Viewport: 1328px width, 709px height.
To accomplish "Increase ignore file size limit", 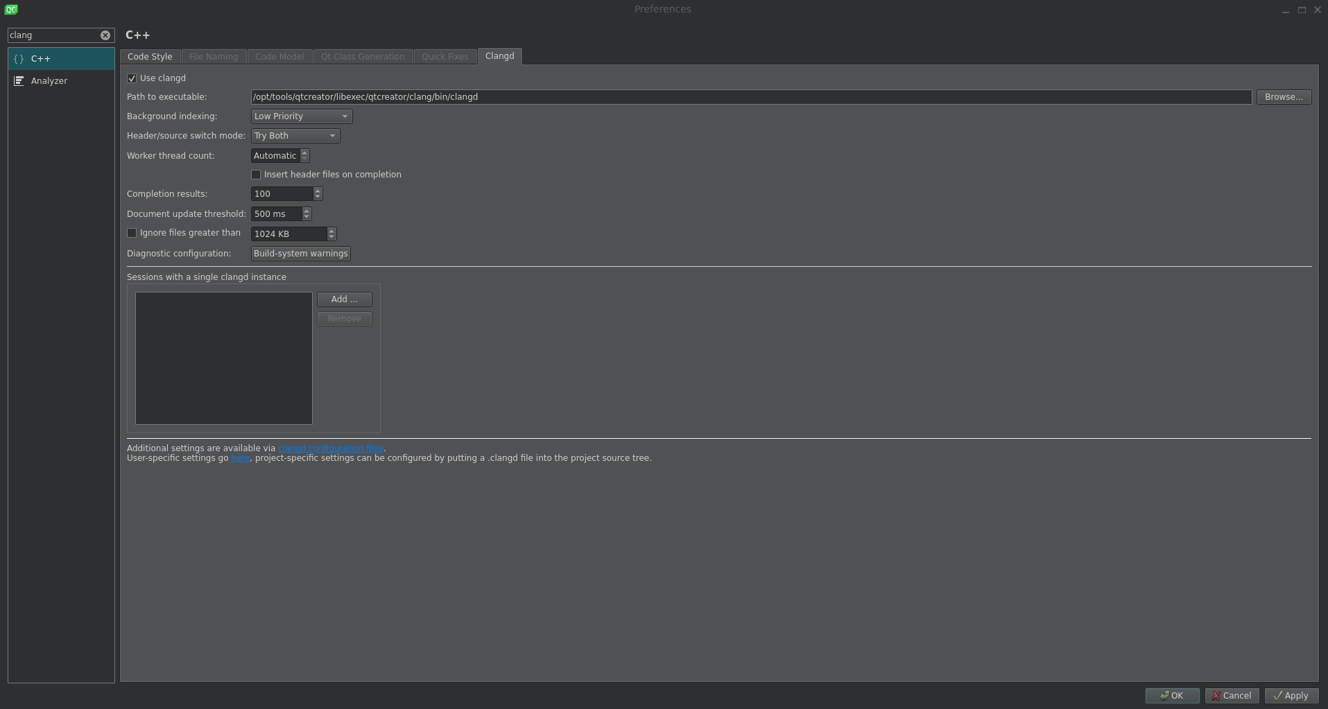I will click(331, 231).
